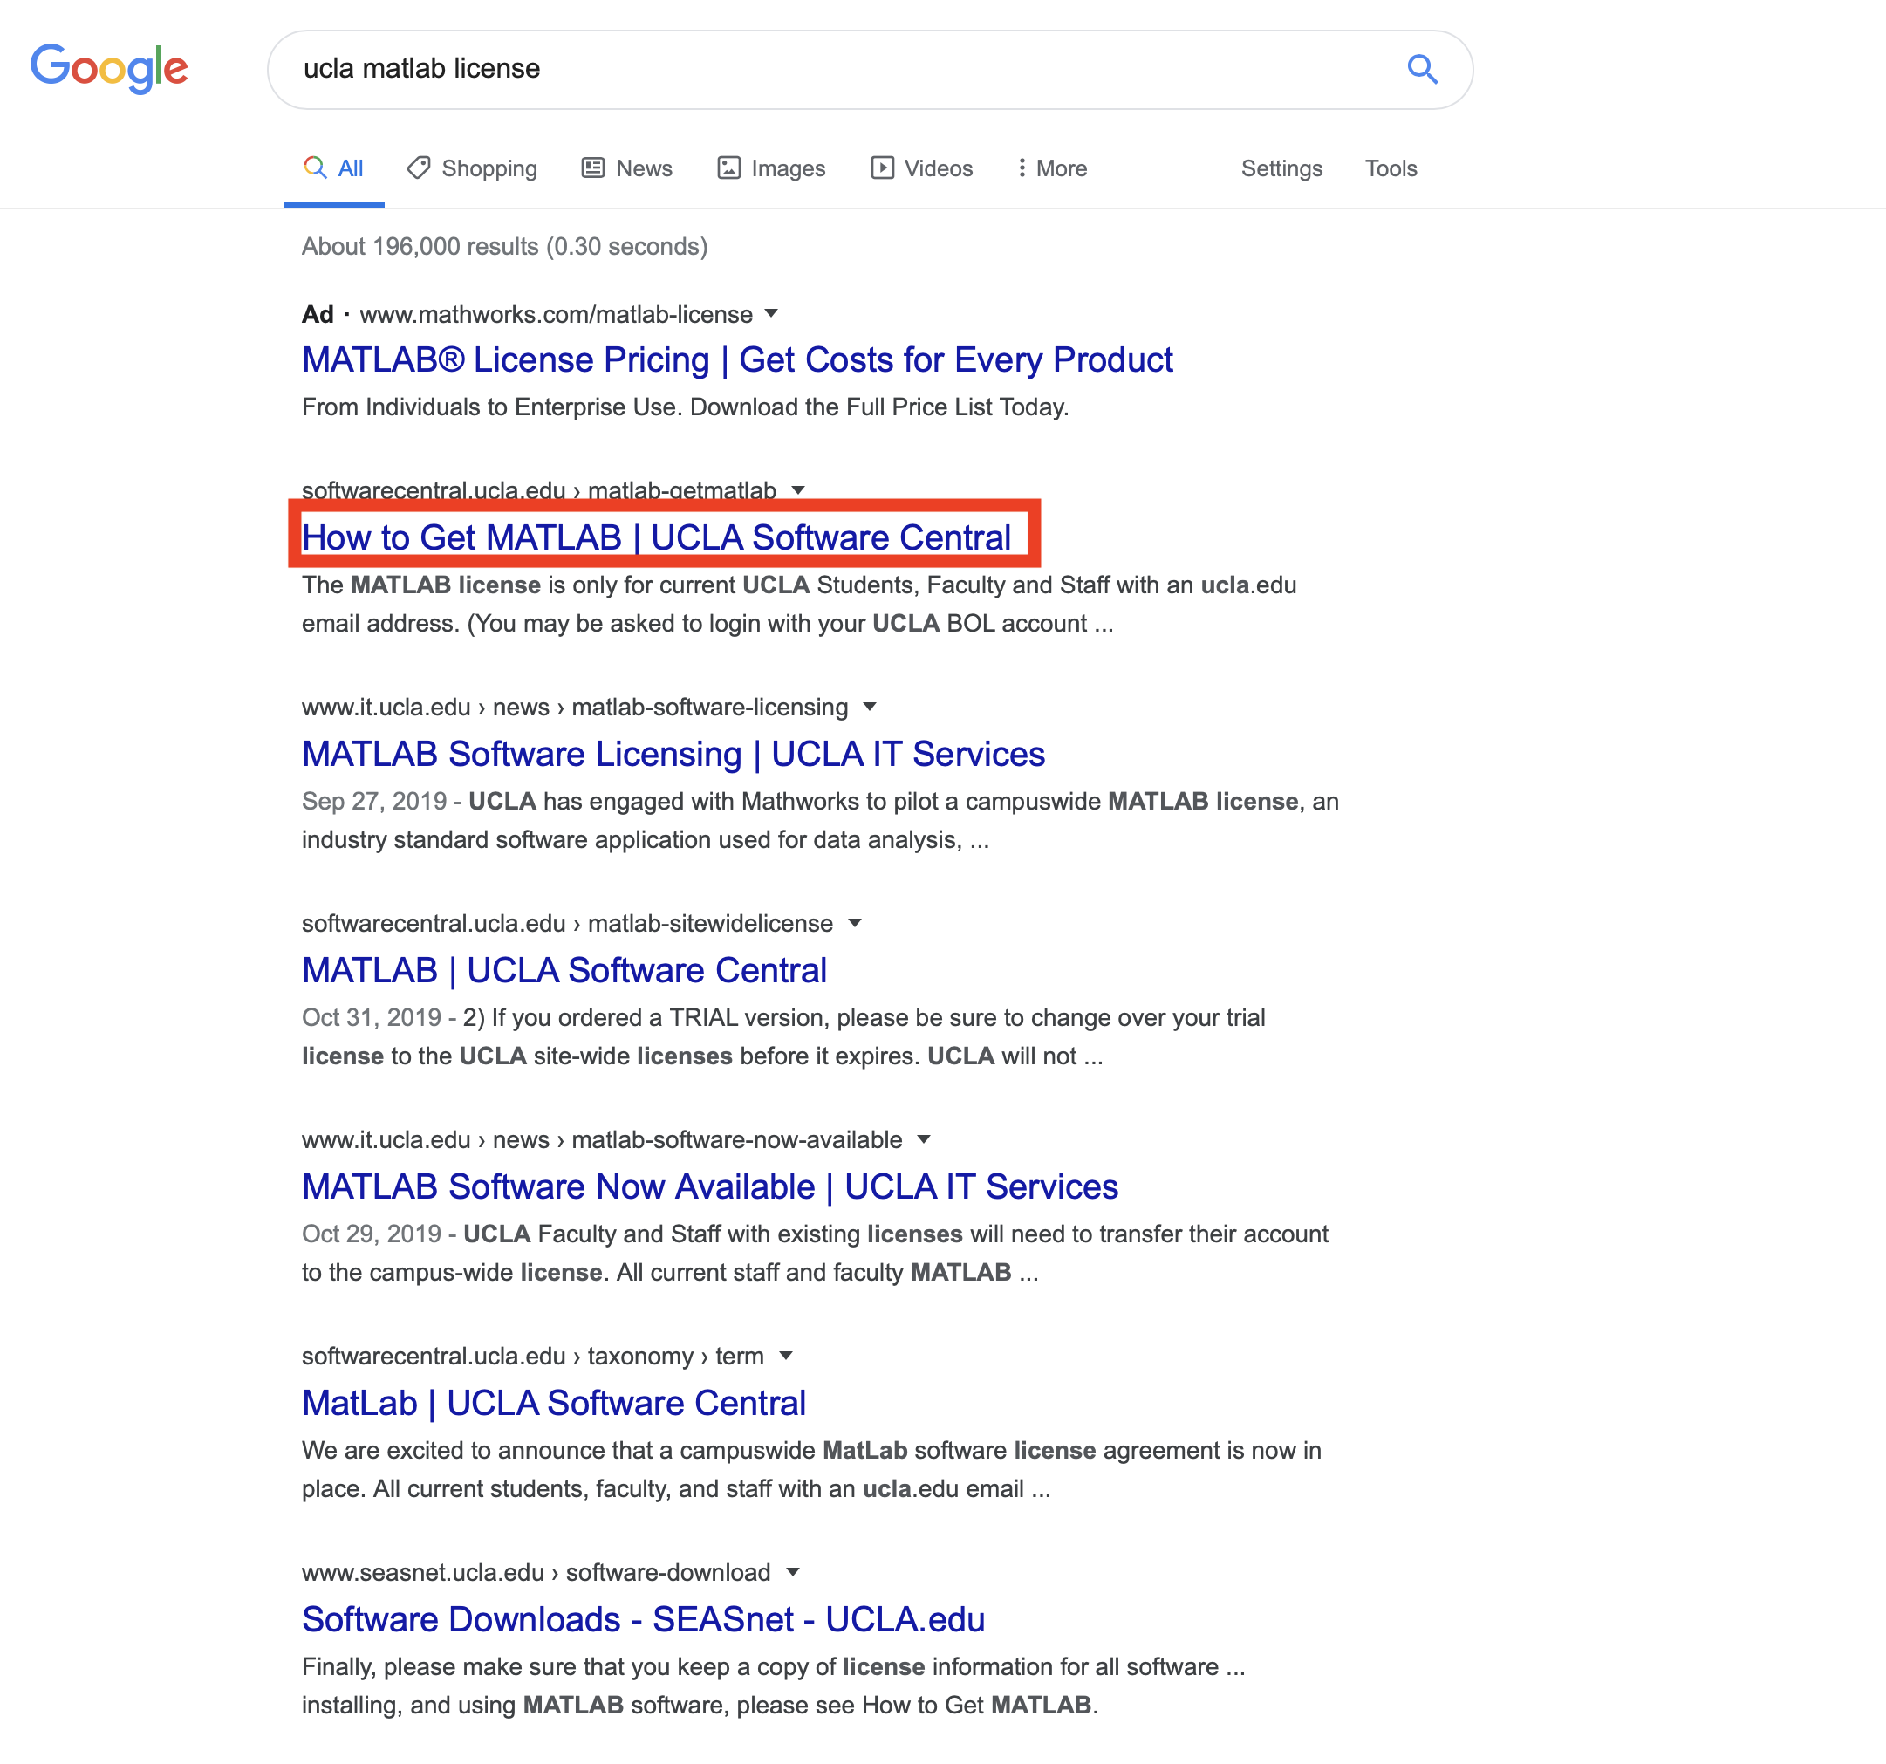
Task: Open Settings in search toolbar
Action: (1281, 168)
